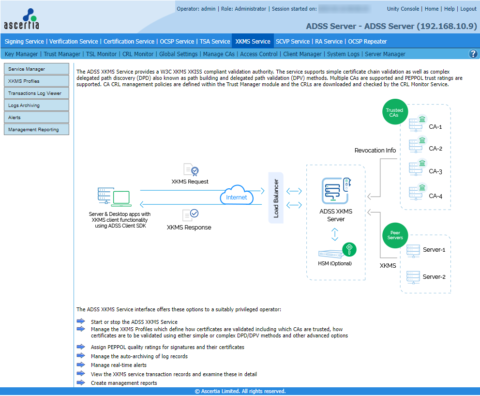The width and height of the screenshot is (480, 396).
Task: Click the Logout link
Action: pyautogui.click(x=468, y=9)
